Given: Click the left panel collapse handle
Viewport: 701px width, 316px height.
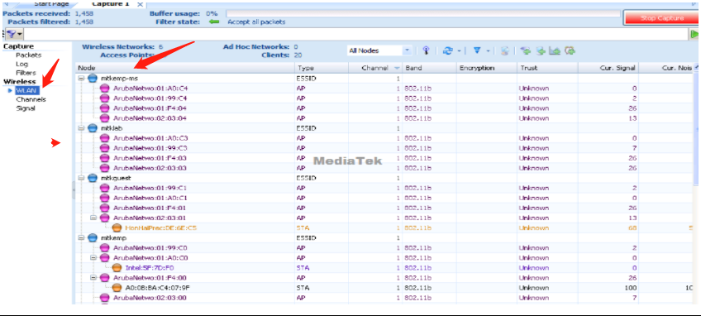Looking at the screenshot, I should (74, 190).
